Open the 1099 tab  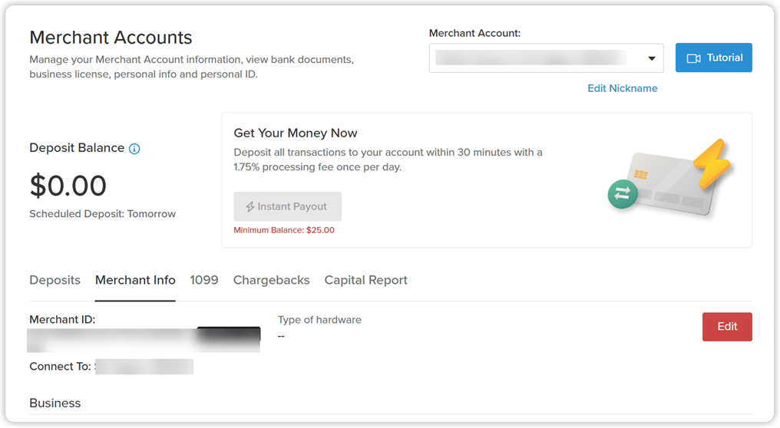(x=204, y=281)
